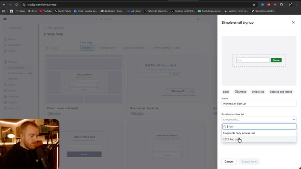Open the YouTube bookmark
Image resolution: width=301 pixels, height=169 pixels.
(x=46, y=11)
